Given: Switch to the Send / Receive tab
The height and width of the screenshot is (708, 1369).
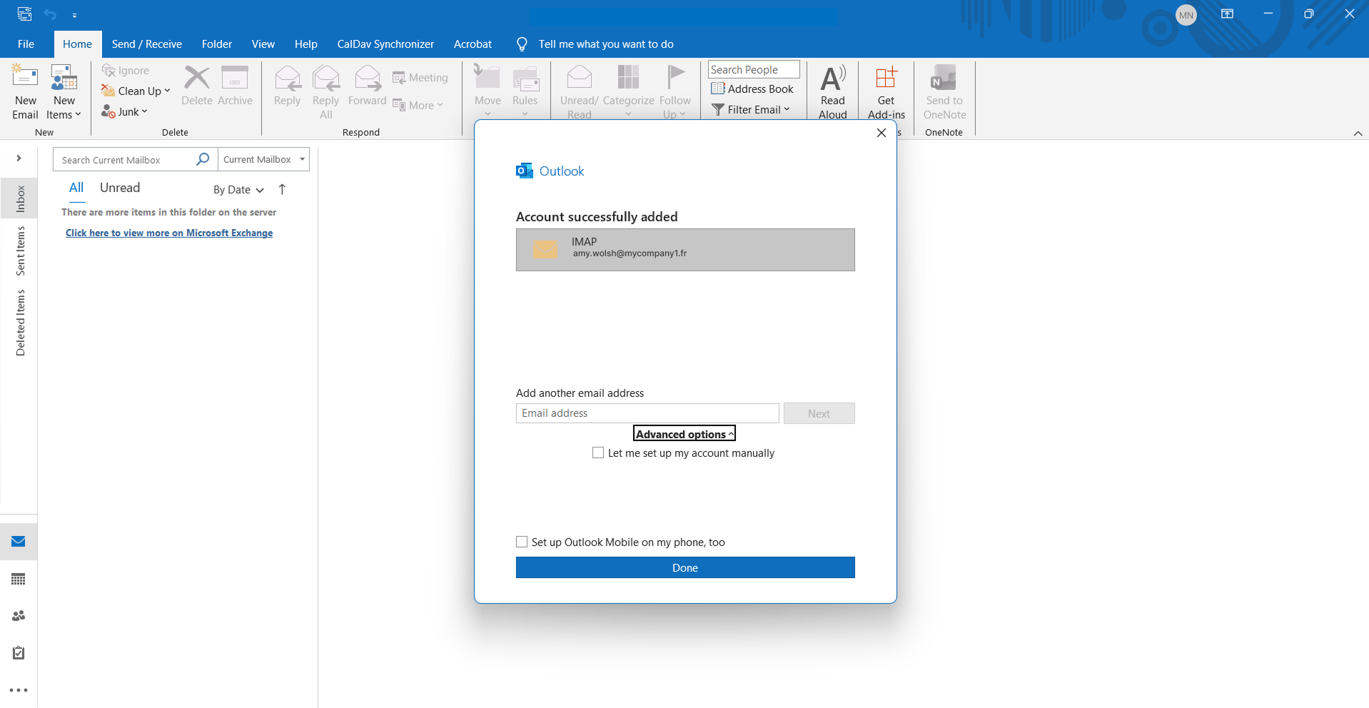Looking at the screenshot, I should pyautogui.click(x=147, y=44).
